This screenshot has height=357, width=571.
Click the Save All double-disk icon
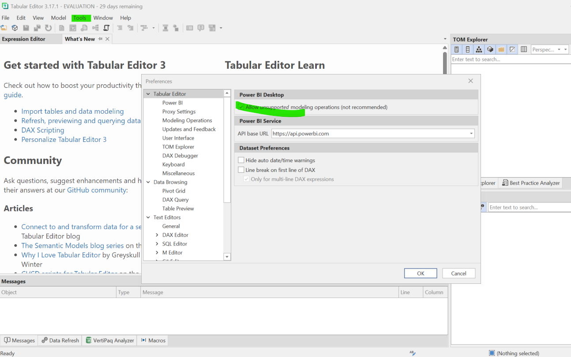[x=37, y=28]
